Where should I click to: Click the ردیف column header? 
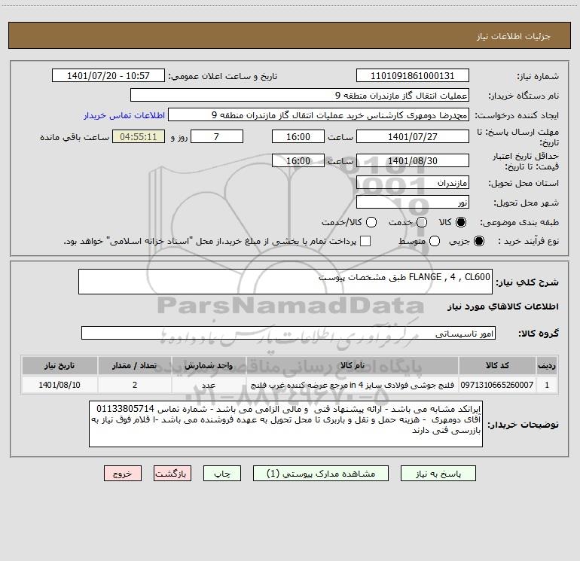click(x=547, y=365)
